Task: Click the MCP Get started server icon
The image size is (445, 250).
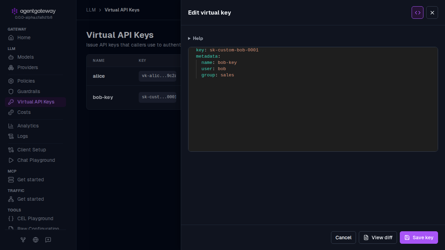Action: tap(11, 180)
